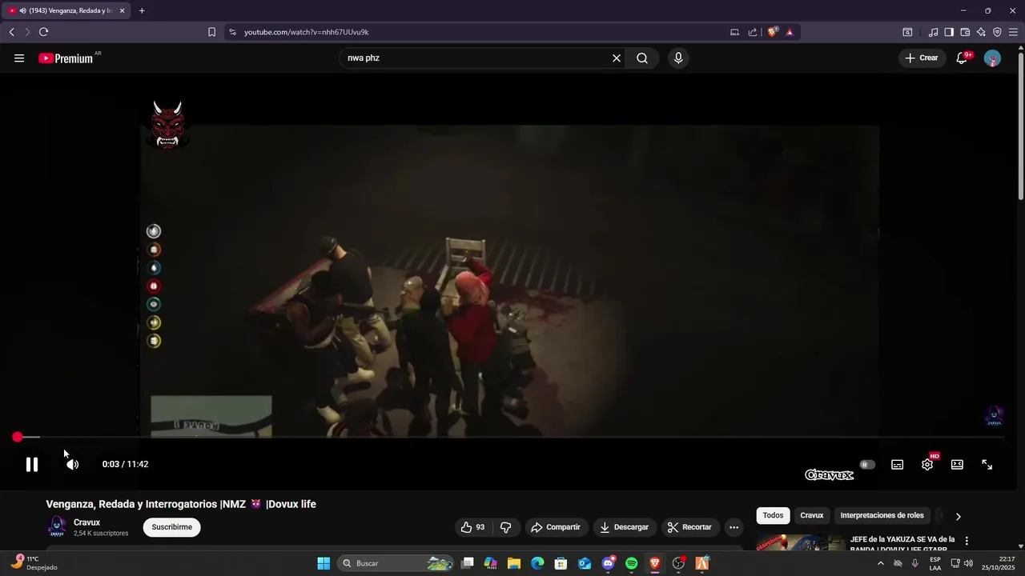Show hidden system tray icons

click(881, 563)
